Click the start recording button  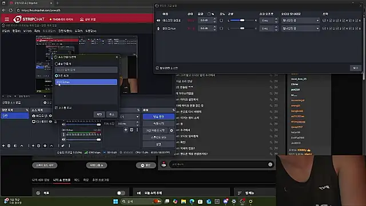coord(158,124)
